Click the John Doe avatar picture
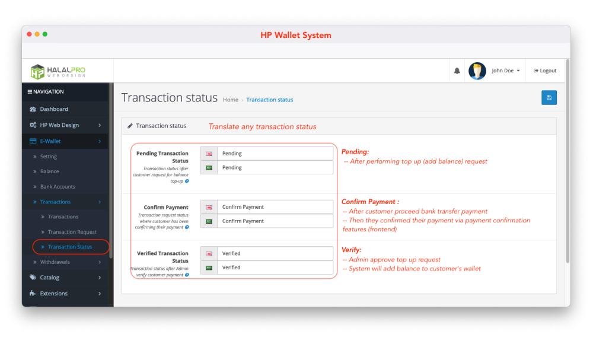Image resolution: width=593 pixels, height=347 pixels. tap(477, 71)
